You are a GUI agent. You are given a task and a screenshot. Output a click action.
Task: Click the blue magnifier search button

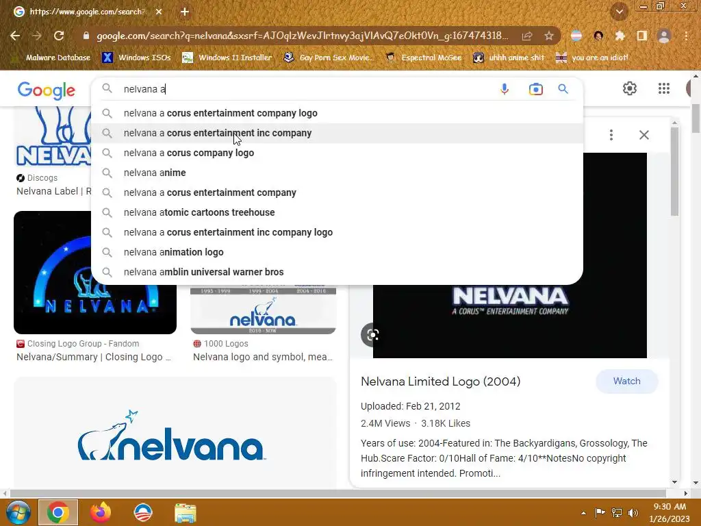(563, 89)
